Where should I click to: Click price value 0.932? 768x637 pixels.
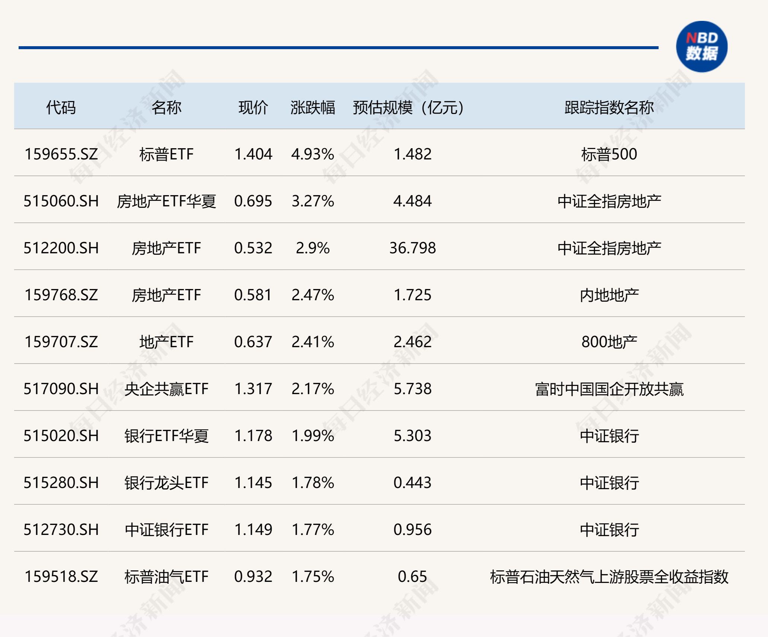[253, 577]
